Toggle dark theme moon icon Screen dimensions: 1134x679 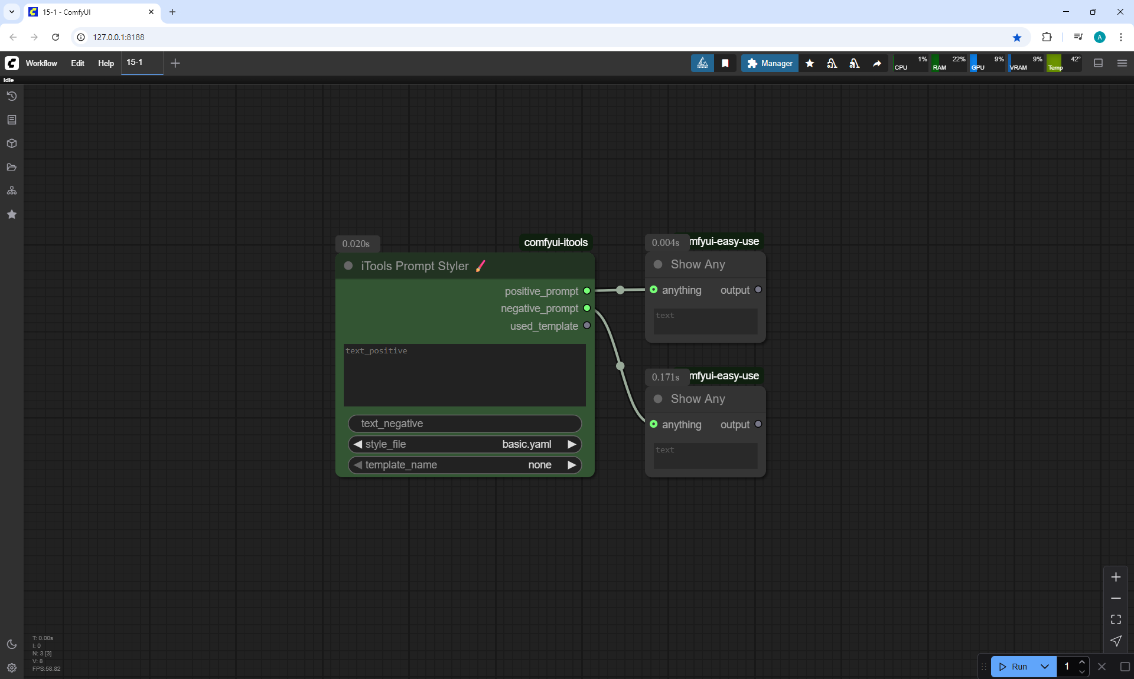[12, 644]
